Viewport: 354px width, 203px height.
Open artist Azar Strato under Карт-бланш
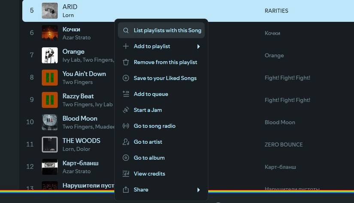(76, 171)
